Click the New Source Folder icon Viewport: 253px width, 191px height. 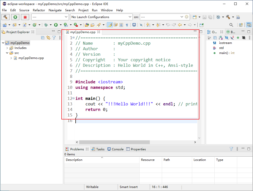pyautogui.click(x=15, y=25)
